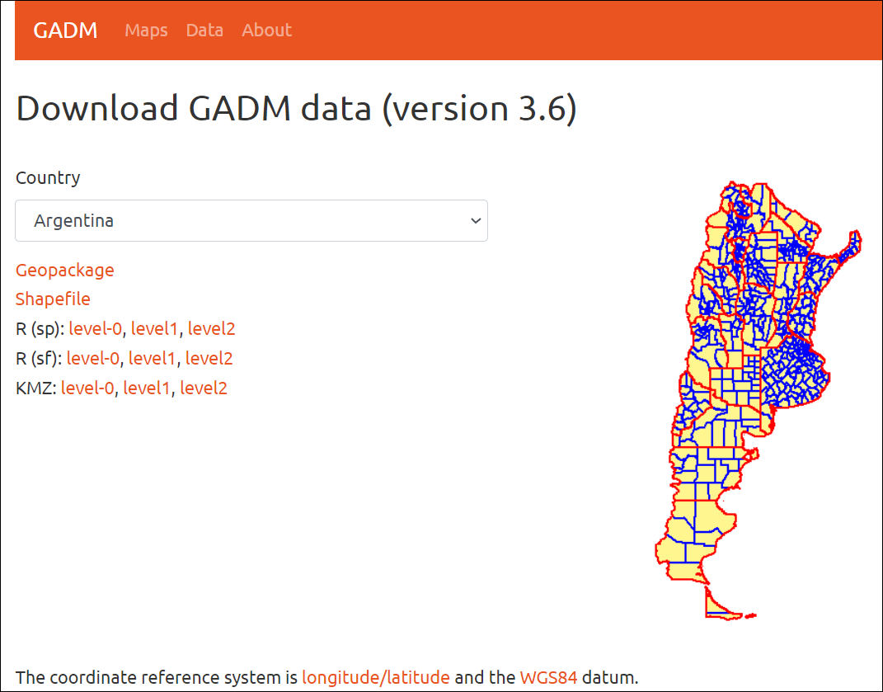The image size is (883, 692).
Task: Select R (sp) level1 download
Action: [154, 328]
